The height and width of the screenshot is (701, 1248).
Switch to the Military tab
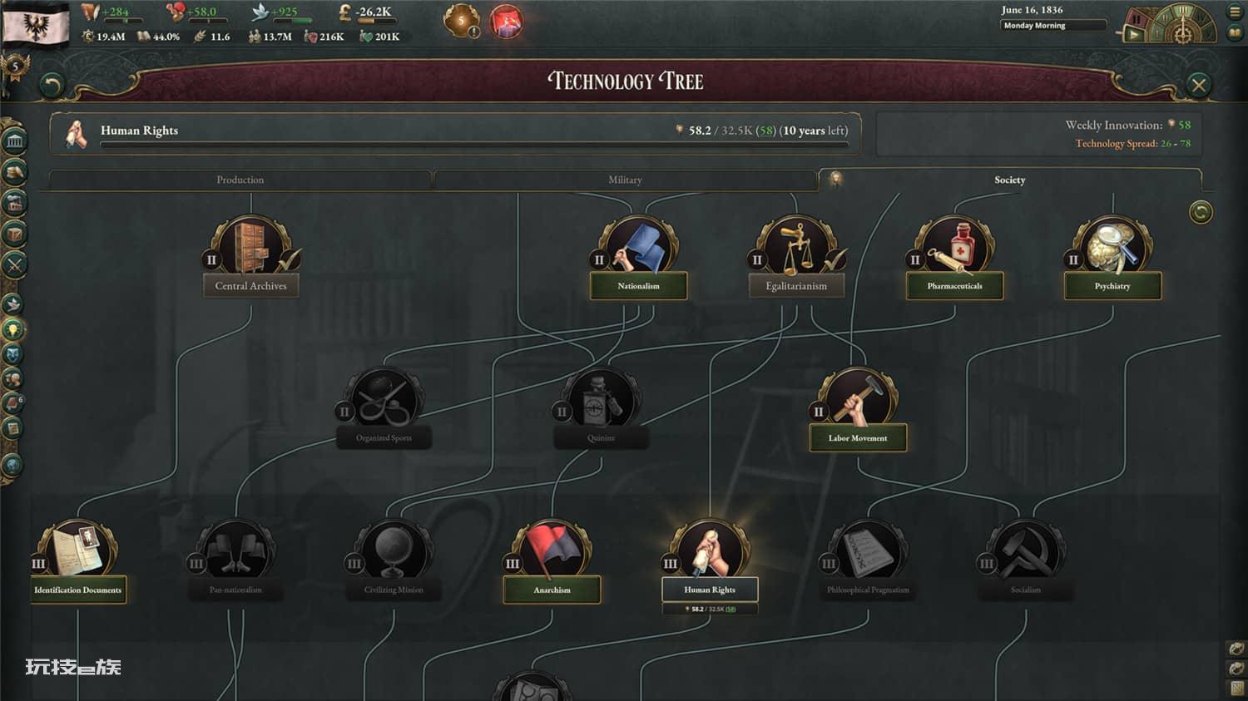pyautogui.click(x=625, y=180)
